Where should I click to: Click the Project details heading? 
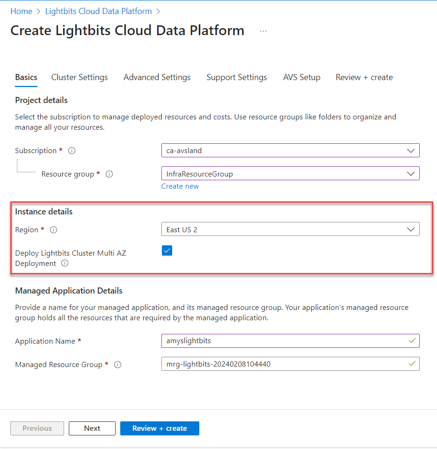(x=41, y=100)
